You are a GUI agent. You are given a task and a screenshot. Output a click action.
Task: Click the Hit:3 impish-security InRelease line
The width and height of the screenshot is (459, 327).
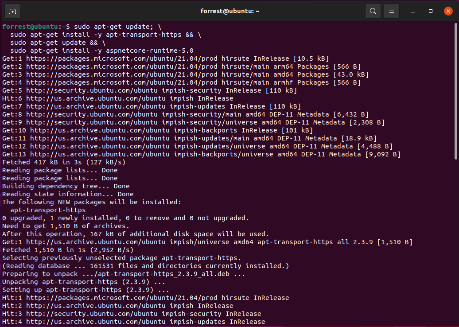coord(132,314)
